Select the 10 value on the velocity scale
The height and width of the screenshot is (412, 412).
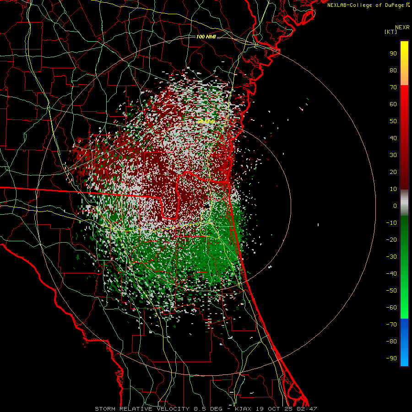coord(393,189)
